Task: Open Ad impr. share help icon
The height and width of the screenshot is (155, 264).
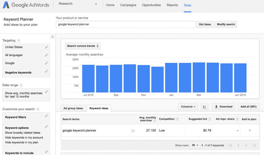Action: [x=237, y=119]
